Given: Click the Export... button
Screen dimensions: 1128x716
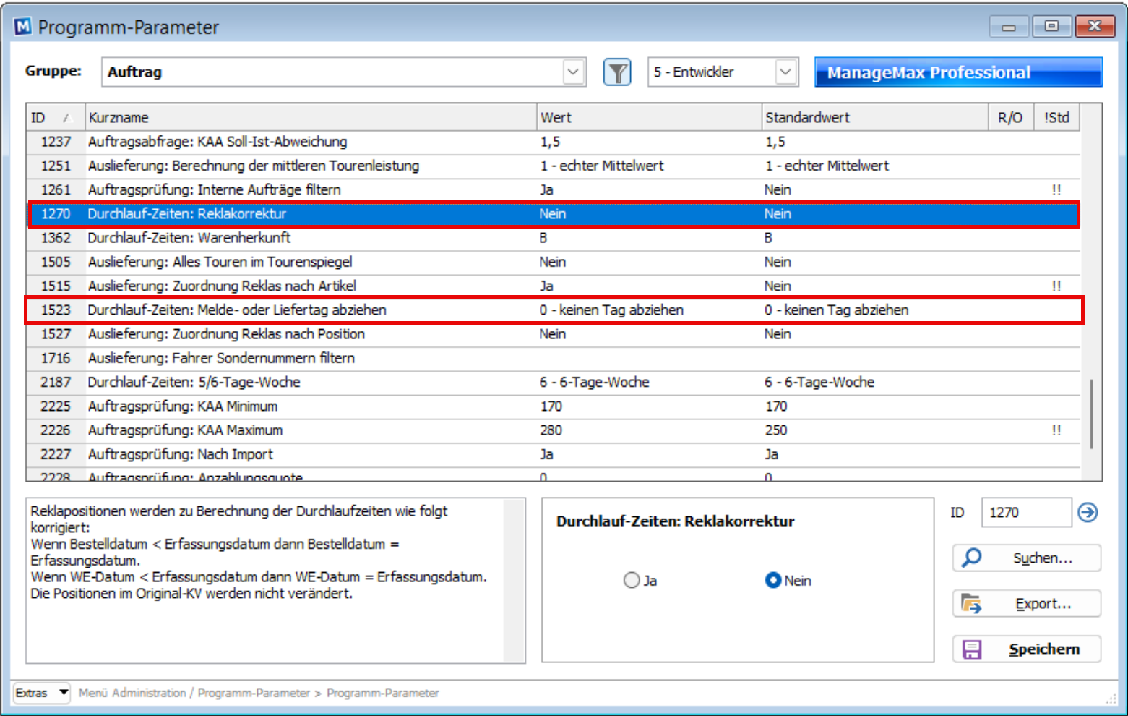Looking at the screenshot, I should tap(1026, 603).
